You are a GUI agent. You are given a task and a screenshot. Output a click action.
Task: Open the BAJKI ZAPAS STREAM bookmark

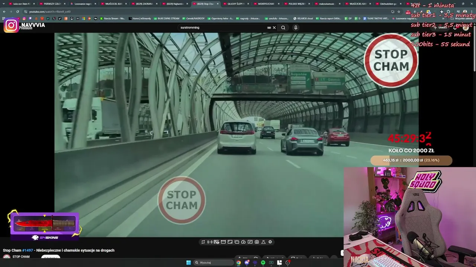tap(166, 18)
